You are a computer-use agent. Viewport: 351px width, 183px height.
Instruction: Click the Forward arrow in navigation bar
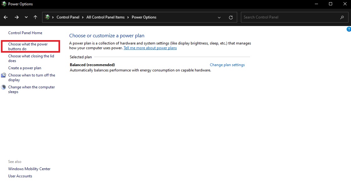click(17, 17)
